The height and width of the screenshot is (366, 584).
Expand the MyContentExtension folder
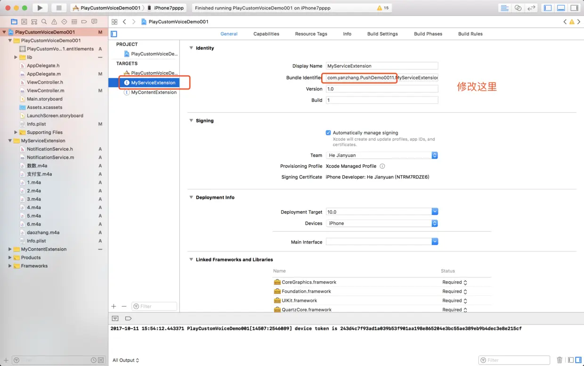10,249
